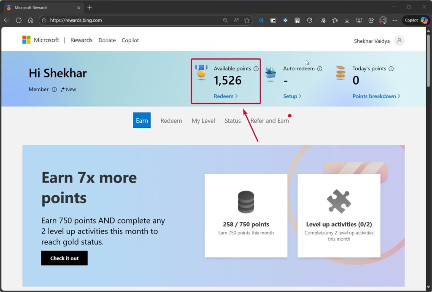The image size is (432, 292).
Task: Click the info icon beside Today's points
Action: tap(391, 69)
